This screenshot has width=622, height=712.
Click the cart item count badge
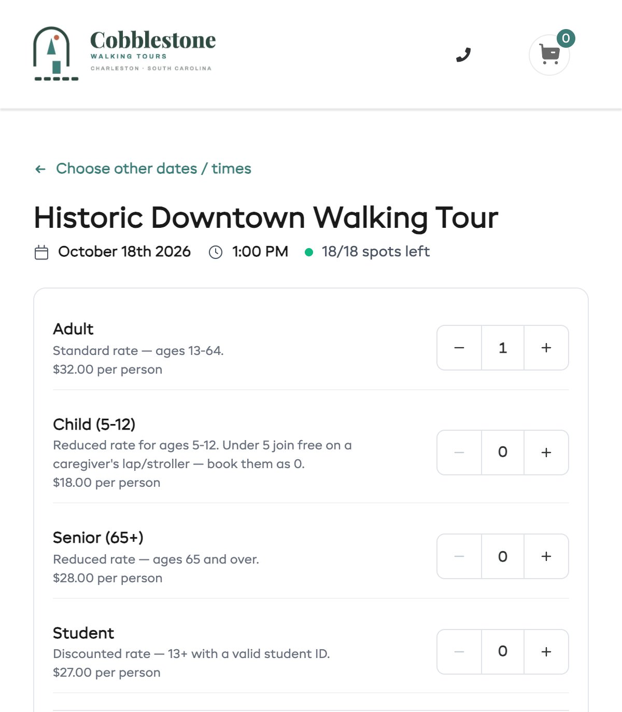coord(566,38)
